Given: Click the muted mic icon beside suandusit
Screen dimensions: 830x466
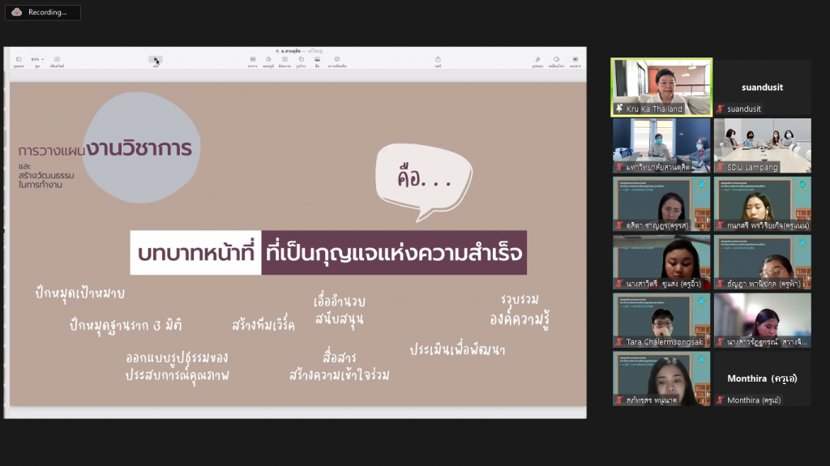Looking at the screenshot, I should click(x=720, y=109).
